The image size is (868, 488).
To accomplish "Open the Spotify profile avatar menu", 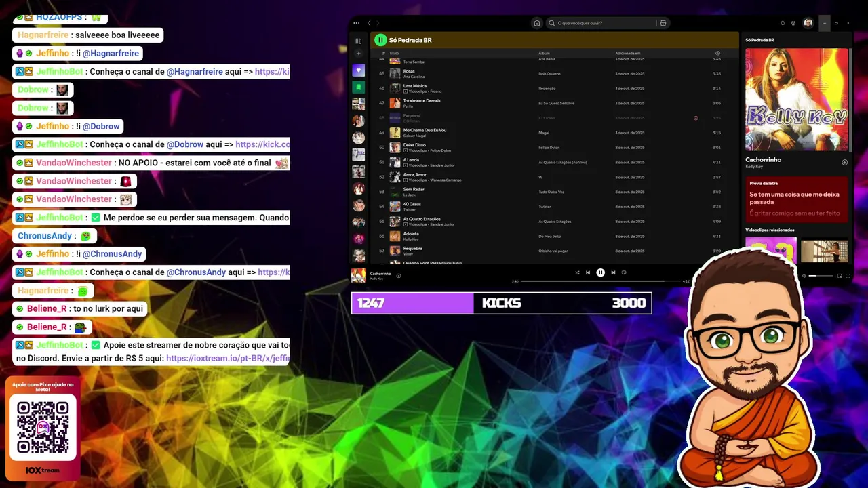I will (x=808, y=23).
